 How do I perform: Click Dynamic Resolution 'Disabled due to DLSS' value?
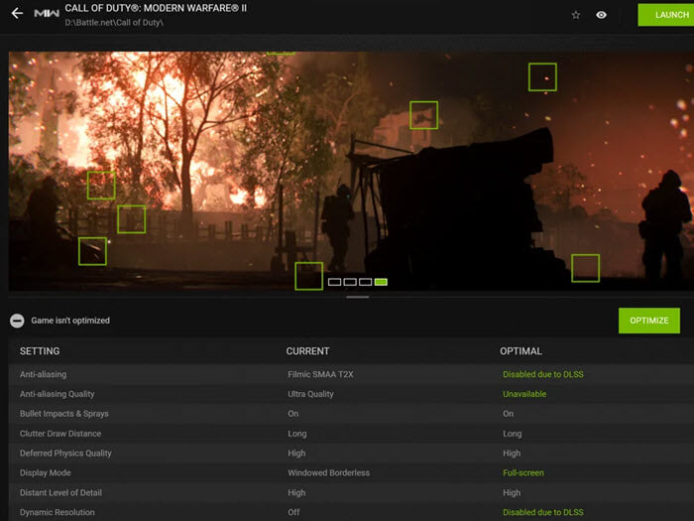(543, 512)
